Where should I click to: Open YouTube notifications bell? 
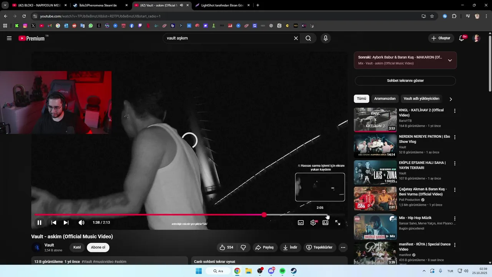462,38
